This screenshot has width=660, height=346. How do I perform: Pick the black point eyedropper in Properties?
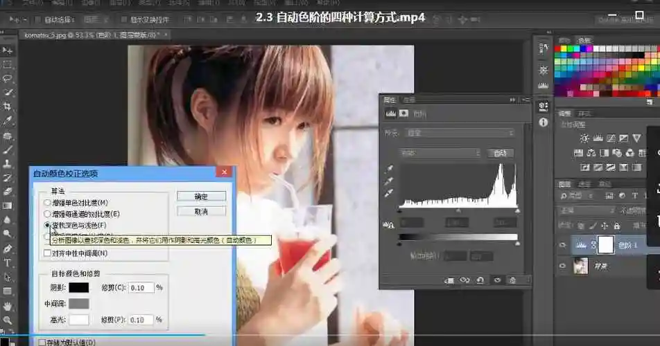390,168
